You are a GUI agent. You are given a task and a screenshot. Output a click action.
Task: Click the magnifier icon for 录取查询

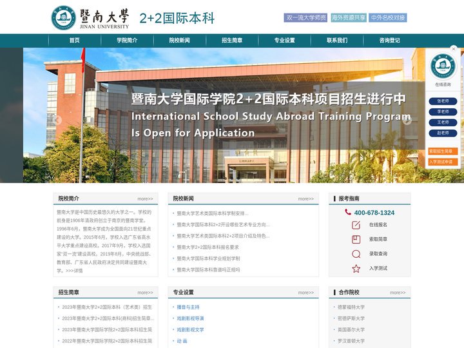[x=356, y=254]
